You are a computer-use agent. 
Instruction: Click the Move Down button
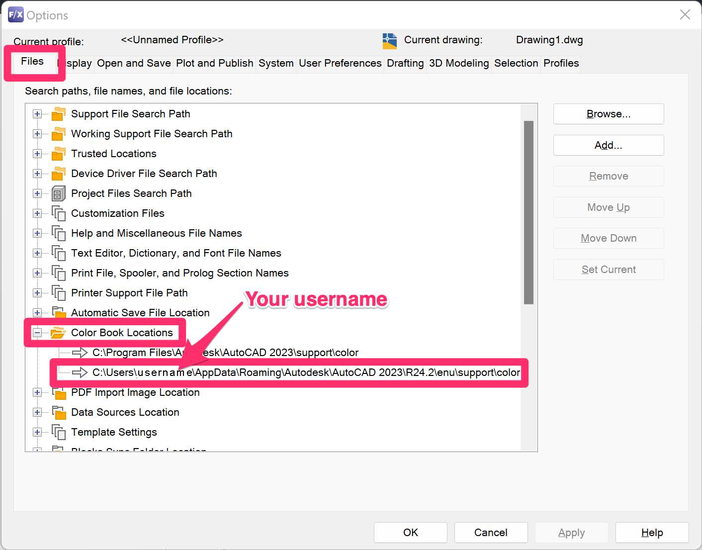609,238
